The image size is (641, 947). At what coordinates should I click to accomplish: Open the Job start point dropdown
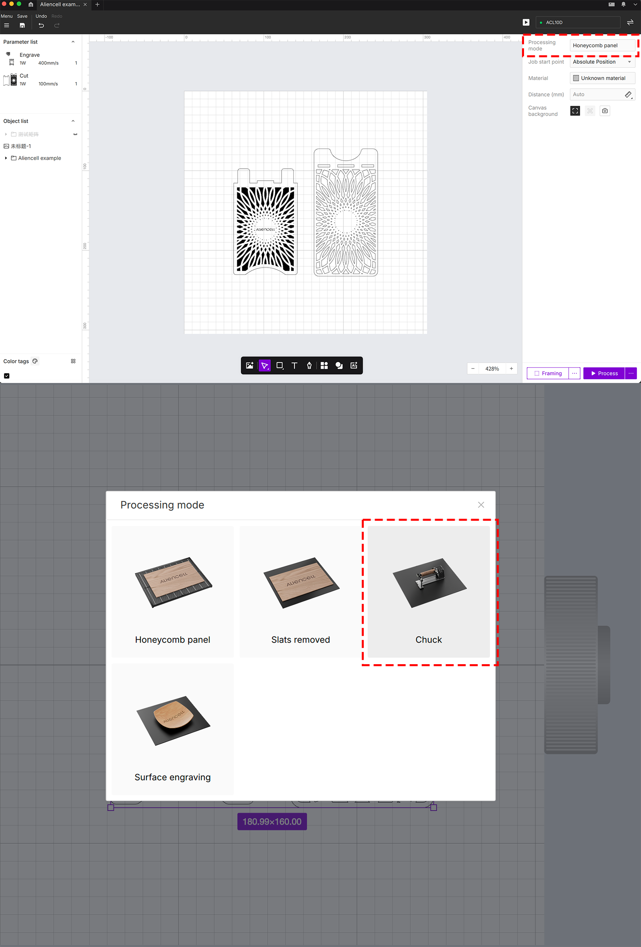602,62
